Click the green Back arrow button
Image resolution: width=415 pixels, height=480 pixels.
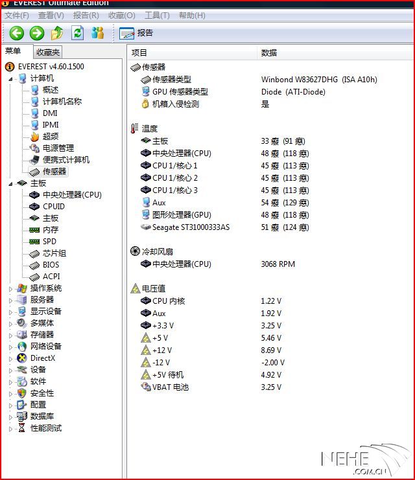pos(17,33)
